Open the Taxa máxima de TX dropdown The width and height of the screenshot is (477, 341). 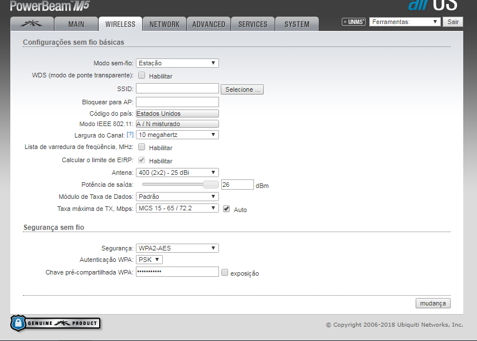[x=177, y=208]
